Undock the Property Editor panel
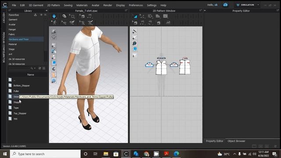This screenshot has height=158, width=281. (x=277, y=11)
